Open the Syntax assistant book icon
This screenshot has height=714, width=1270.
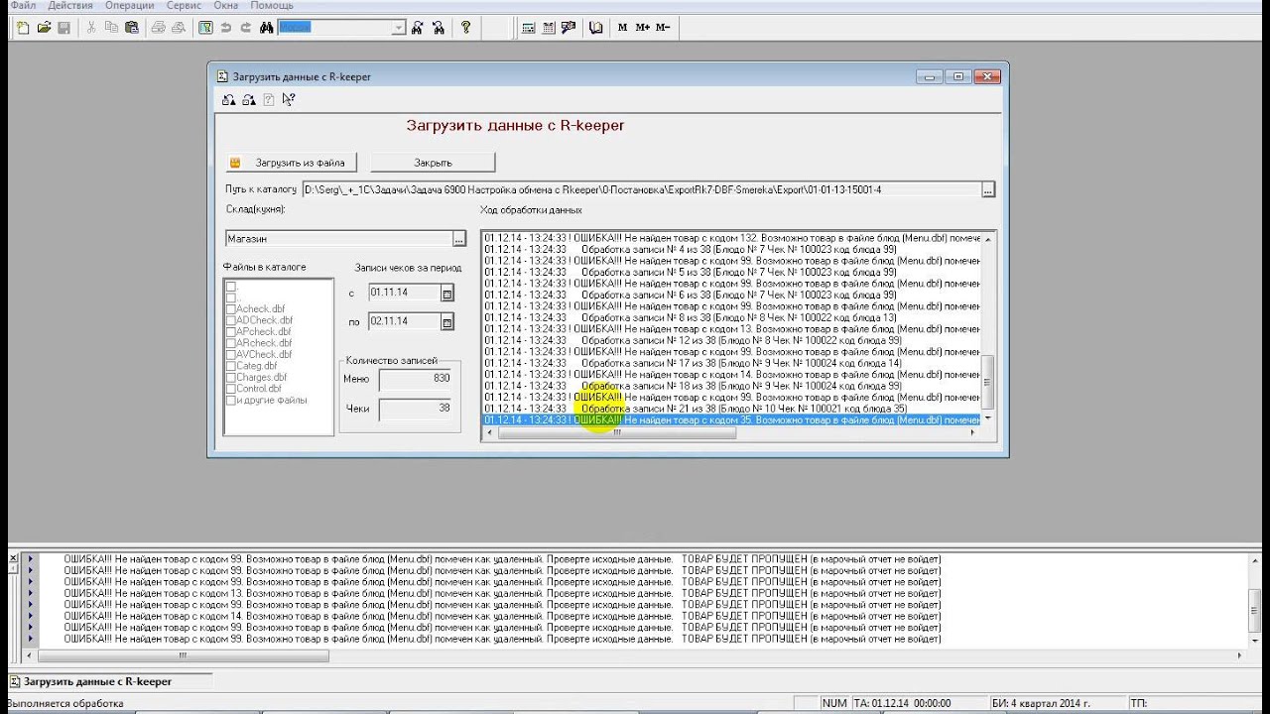tap(595, 28)
